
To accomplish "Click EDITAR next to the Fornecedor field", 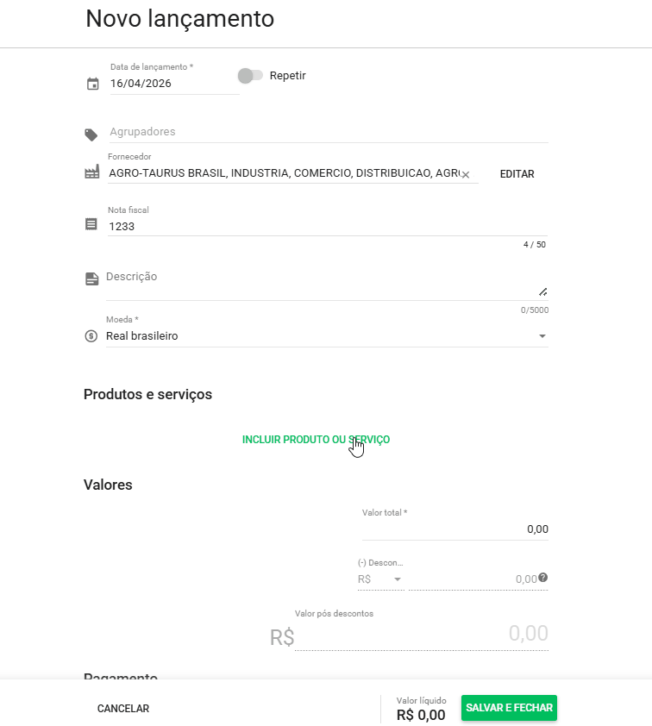I will pos(517,173).
